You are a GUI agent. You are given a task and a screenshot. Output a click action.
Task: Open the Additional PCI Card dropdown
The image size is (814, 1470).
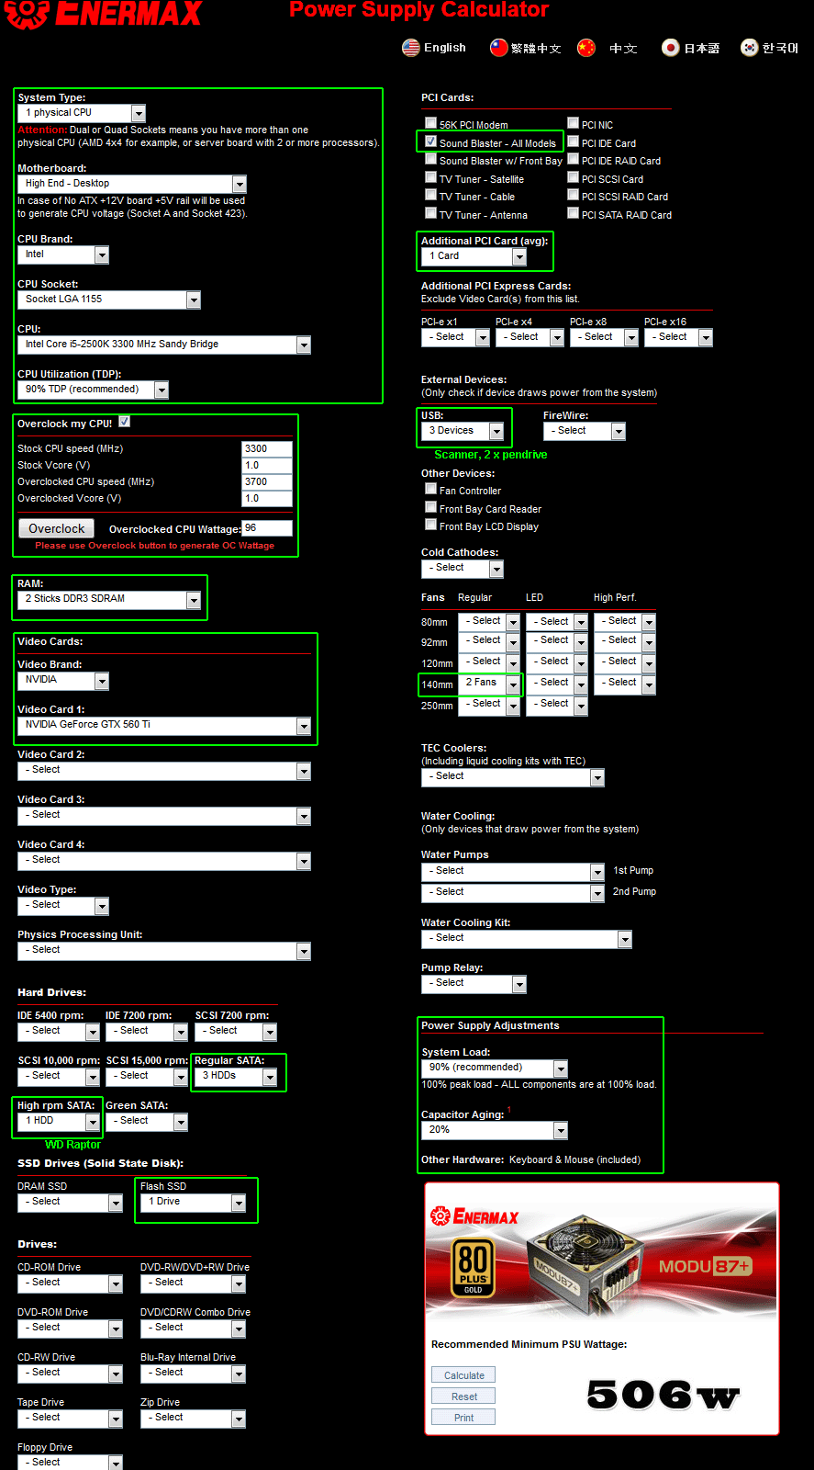[x=474, y=256]
